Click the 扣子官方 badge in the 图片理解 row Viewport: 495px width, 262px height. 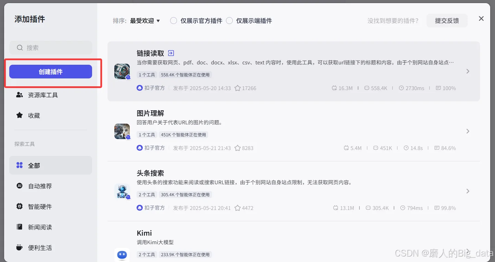point(151,148)
